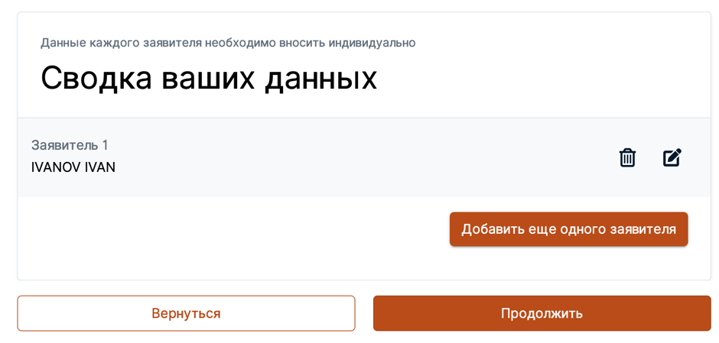The height and width of the screenshot is (343, 719).
Task: Open the edit form for Заявитель 1
Action: (672, 157)
